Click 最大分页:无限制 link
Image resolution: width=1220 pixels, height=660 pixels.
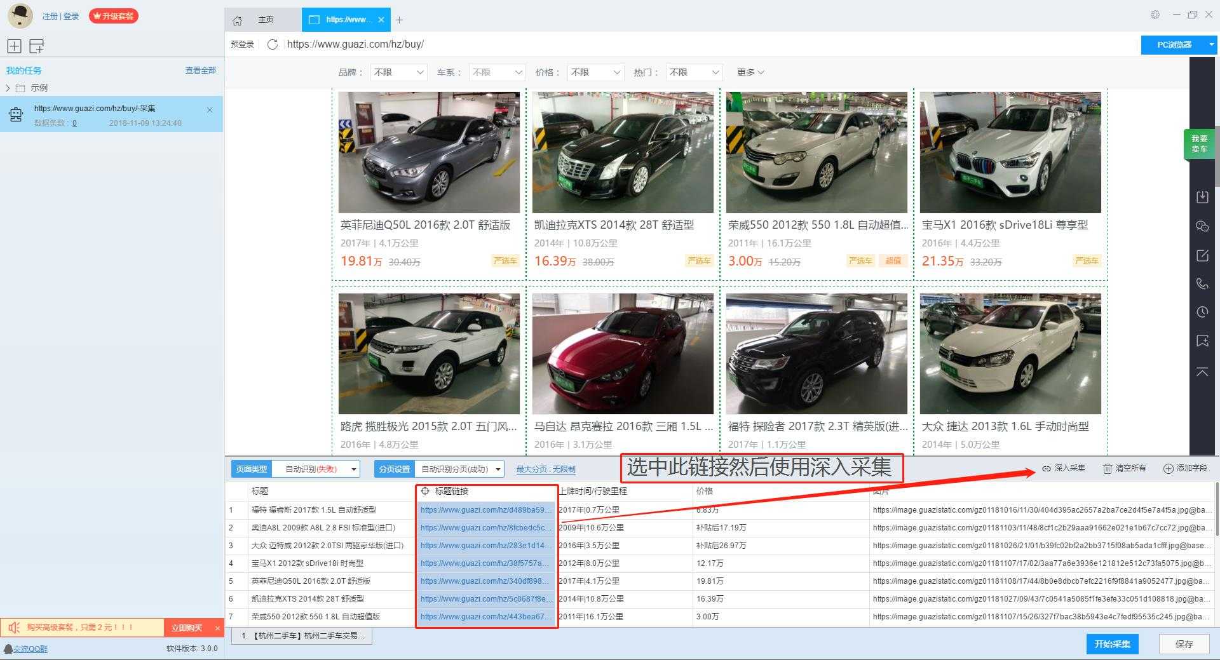click(x=546, y=469)
